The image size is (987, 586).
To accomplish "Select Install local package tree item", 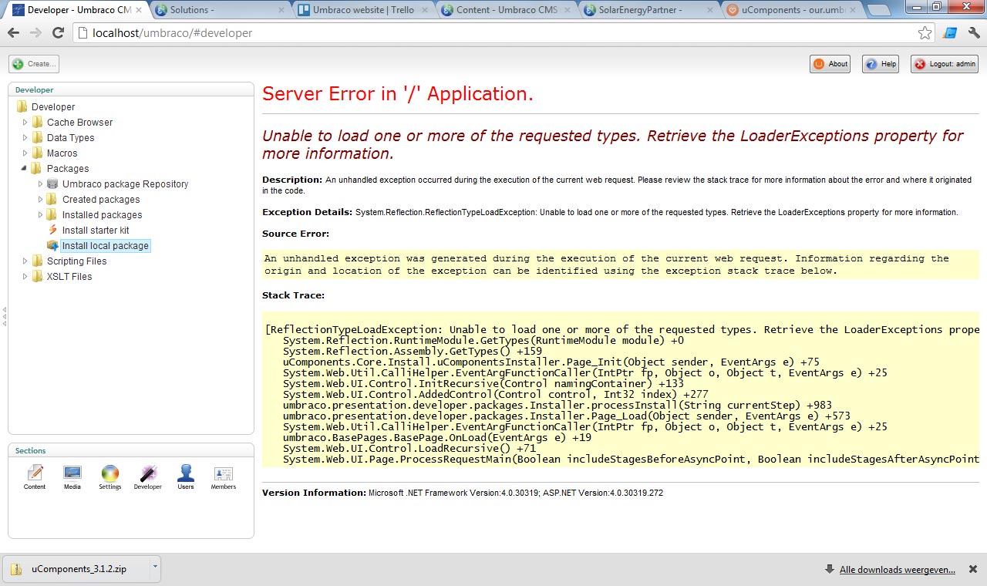I will coord(106,246).
